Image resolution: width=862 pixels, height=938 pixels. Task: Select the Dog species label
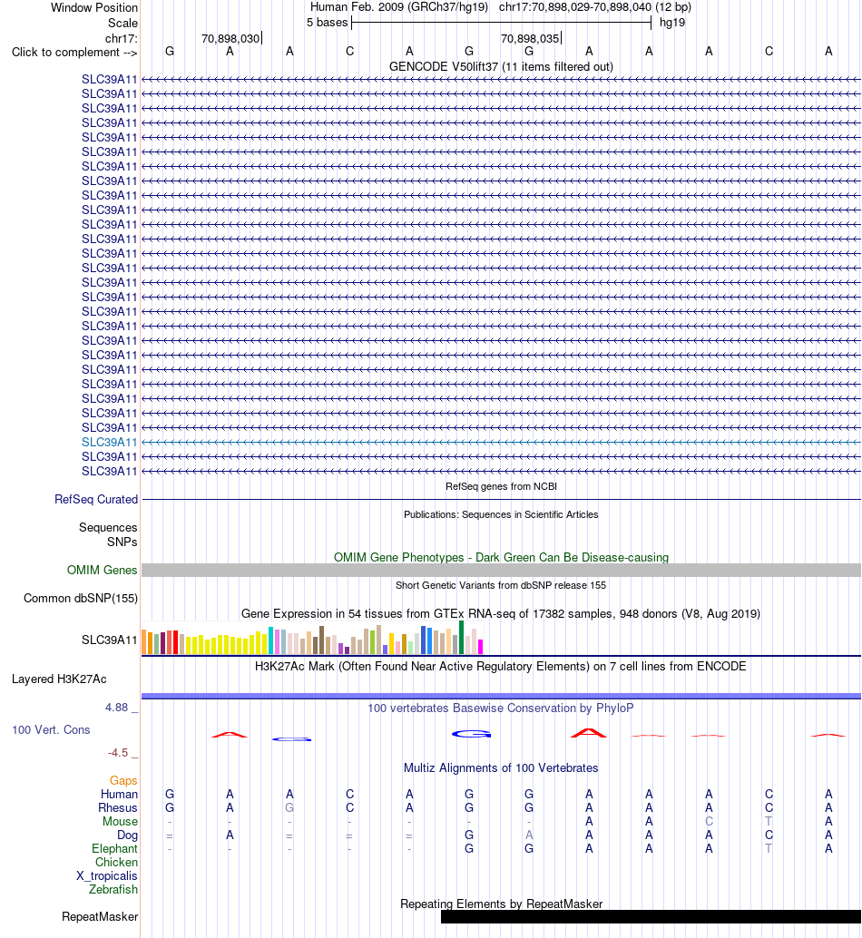click(127, 835)
